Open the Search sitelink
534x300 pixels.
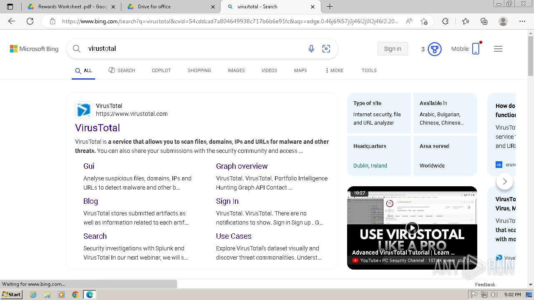click(x=95, y=236)
